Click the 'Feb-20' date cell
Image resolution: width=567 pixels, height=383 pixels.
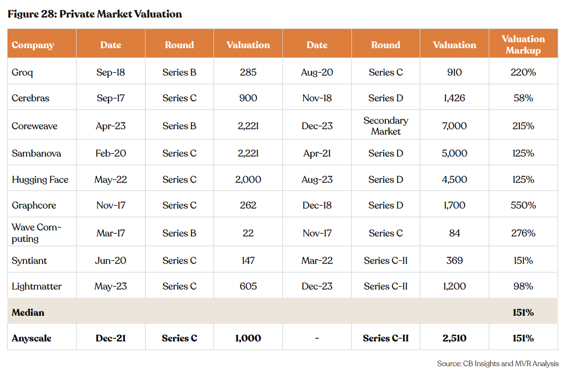pyautogui.click(x=111, y=153)
